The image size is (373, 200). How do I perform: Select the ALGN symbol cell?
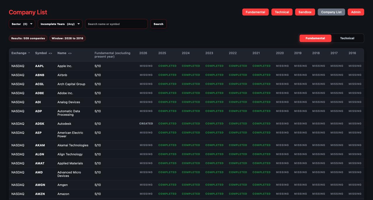[40, 154]
